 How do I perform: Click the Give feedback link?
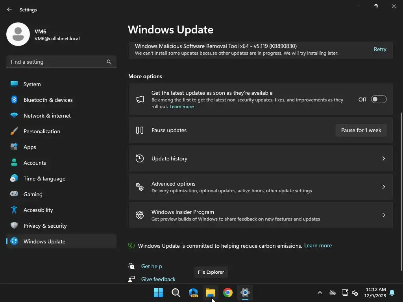158,279
